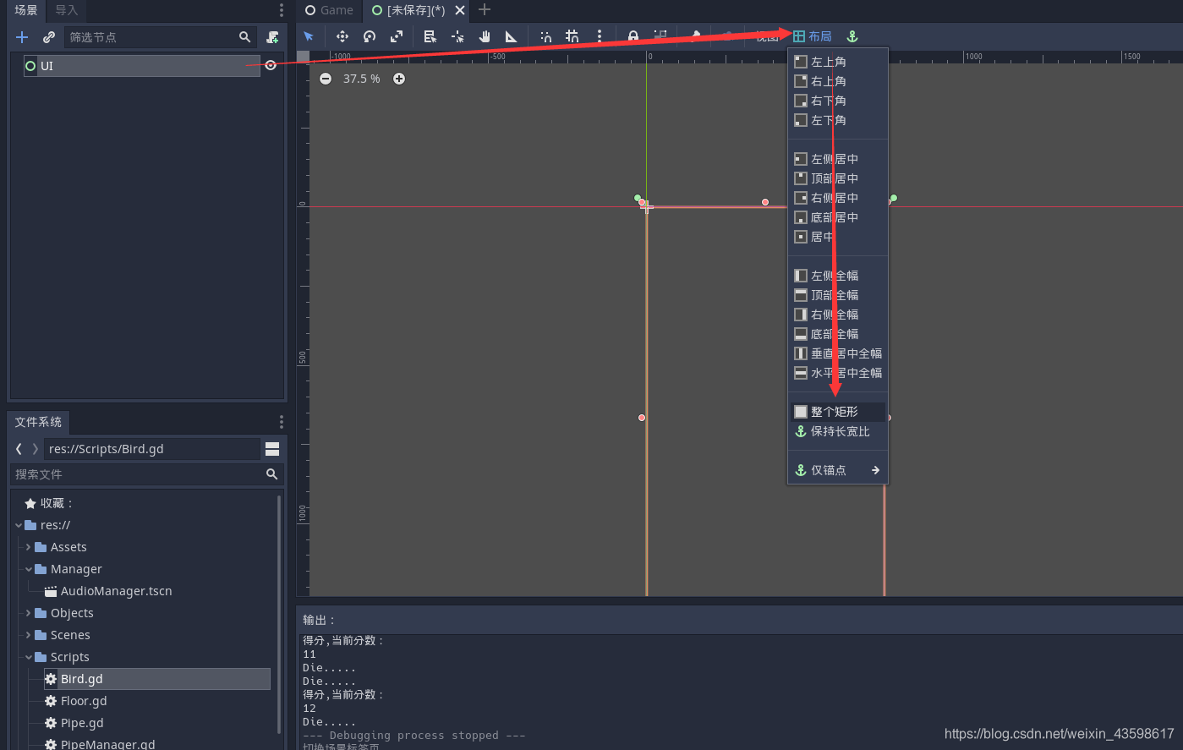This screenshot has width=1183, height=750.
Task: Activate the Pan hand tool
Action: click(x=485, y=36)
